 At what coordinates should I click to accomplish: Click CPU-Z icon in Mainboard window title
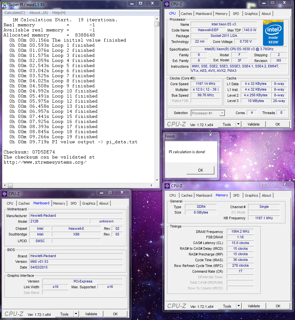click(4, 194)
